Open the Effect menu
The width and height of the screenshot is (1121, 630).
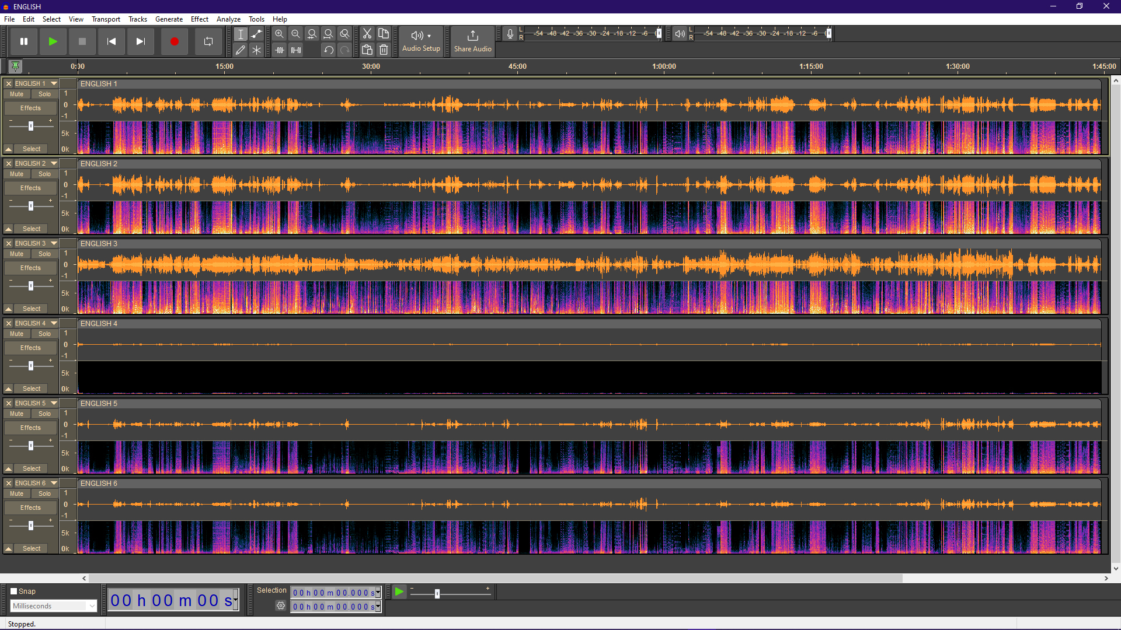click(200, 19)
